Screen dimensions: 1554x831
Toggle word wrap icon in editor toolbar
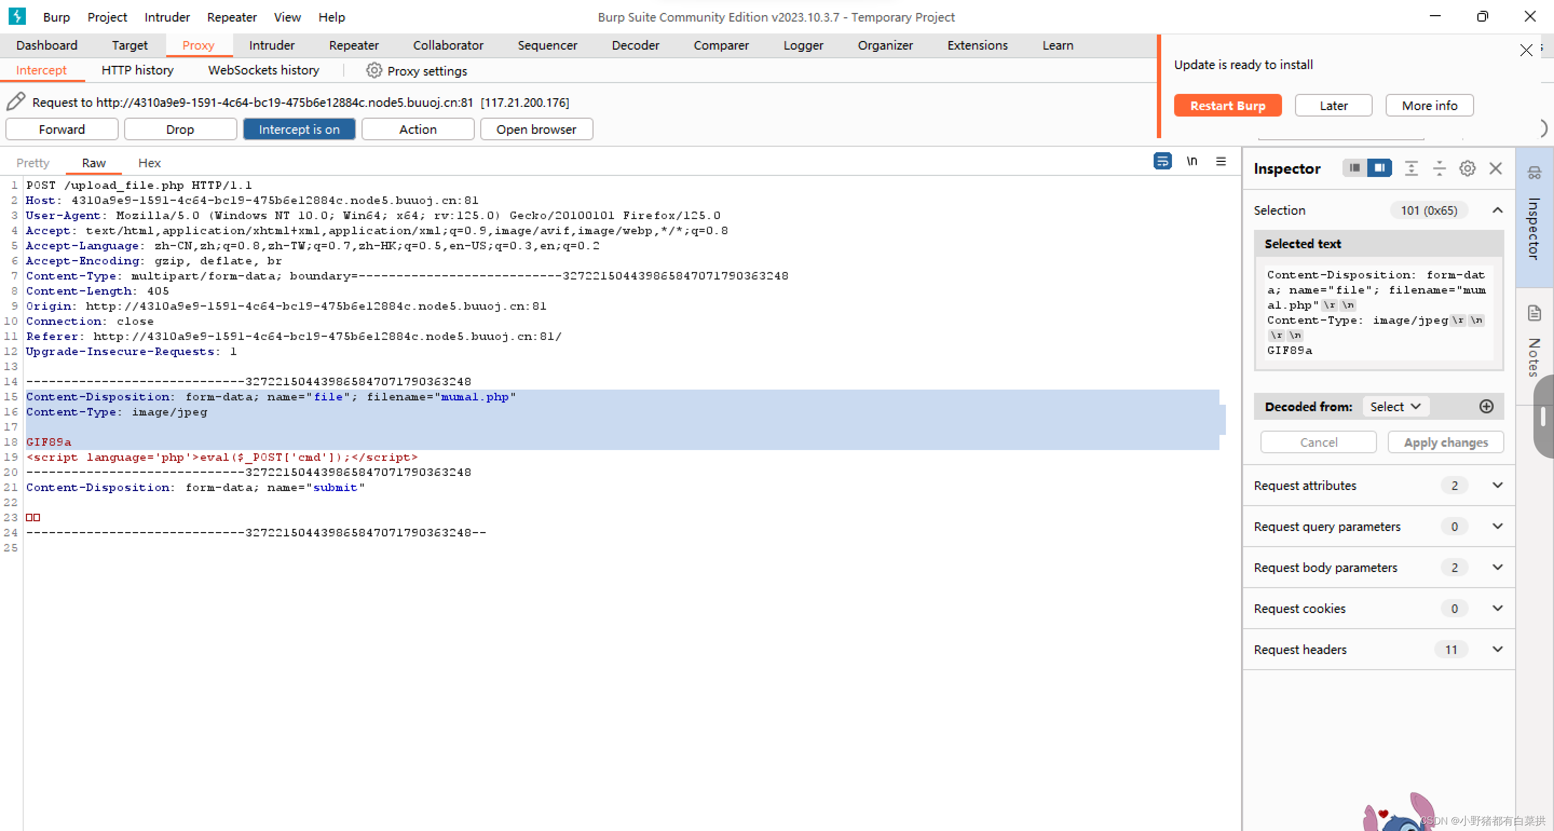(1162, 161)
